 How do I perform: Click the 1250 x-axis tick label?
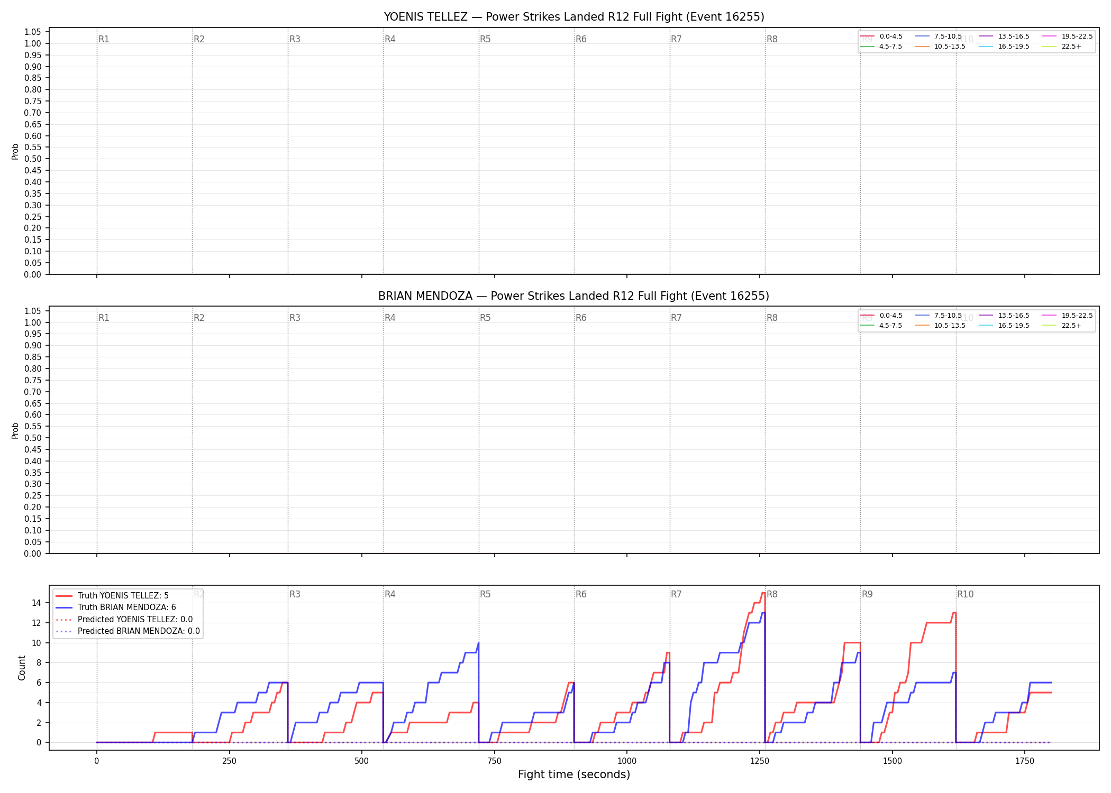pyautogui.click(x=760, y=761)
